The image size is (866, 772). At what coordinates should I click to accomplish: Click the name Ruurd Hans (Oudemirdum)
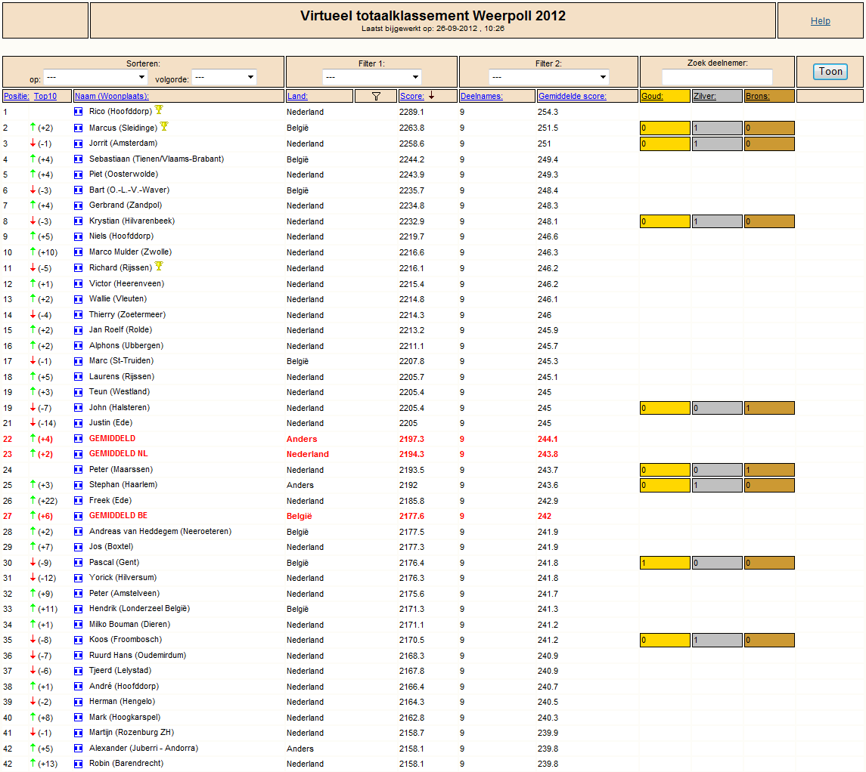pyautogui.click(x=138, y=656)
